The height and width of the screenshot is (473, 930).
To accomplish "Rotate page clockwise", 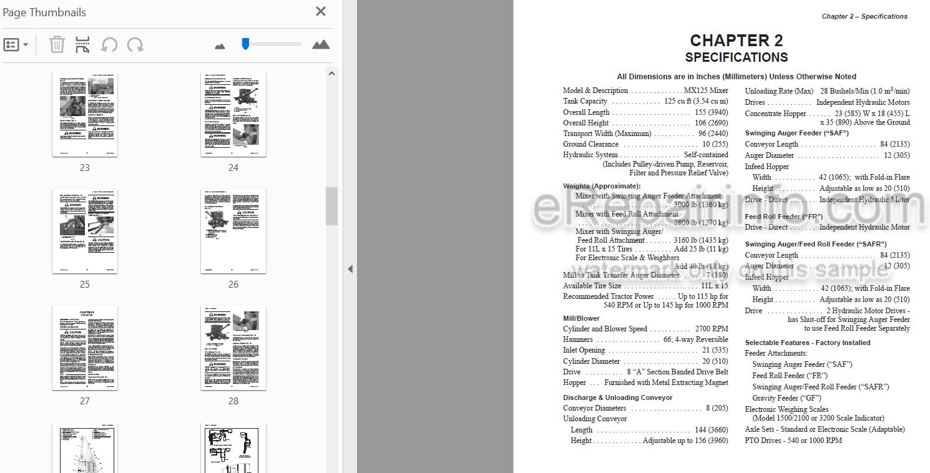I will [x=135, y=45].
